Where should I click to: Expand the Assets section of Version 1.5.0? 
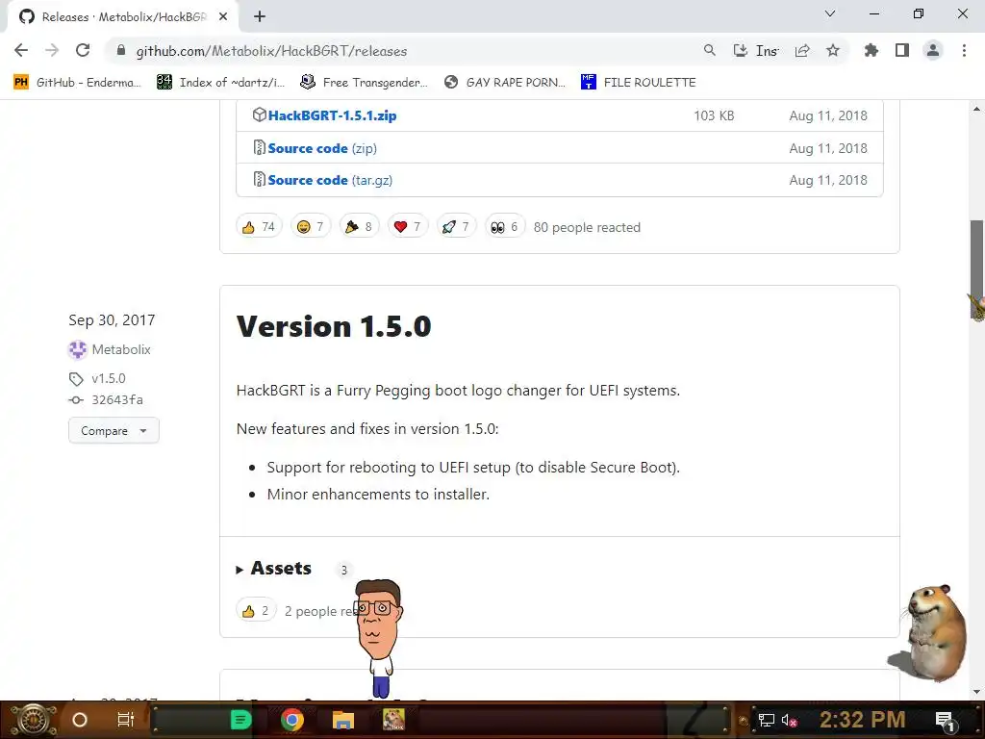pos(274,568)
